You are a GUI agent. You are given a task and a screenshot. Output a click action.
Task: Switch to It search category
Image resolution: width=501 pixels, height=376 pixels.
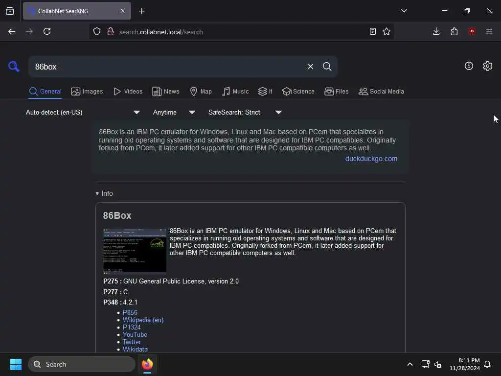tap(265, 92)
